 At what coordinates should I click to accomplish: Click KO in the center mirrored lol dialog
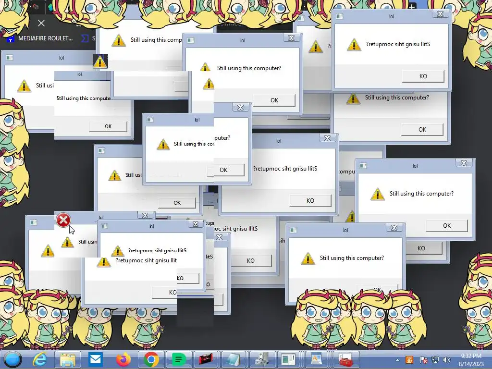[x=310, y=201]
